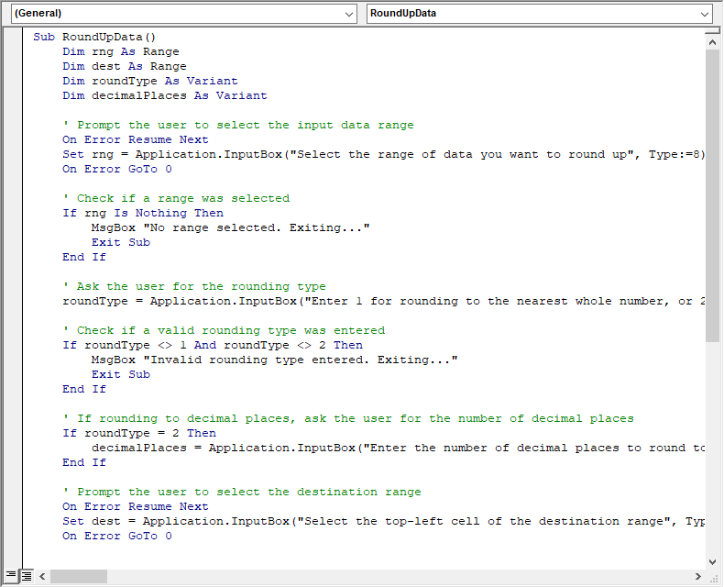Click the horizontal scrollbar right arrow
Screen dimensions: 724x587
click(x=698, y=576)
